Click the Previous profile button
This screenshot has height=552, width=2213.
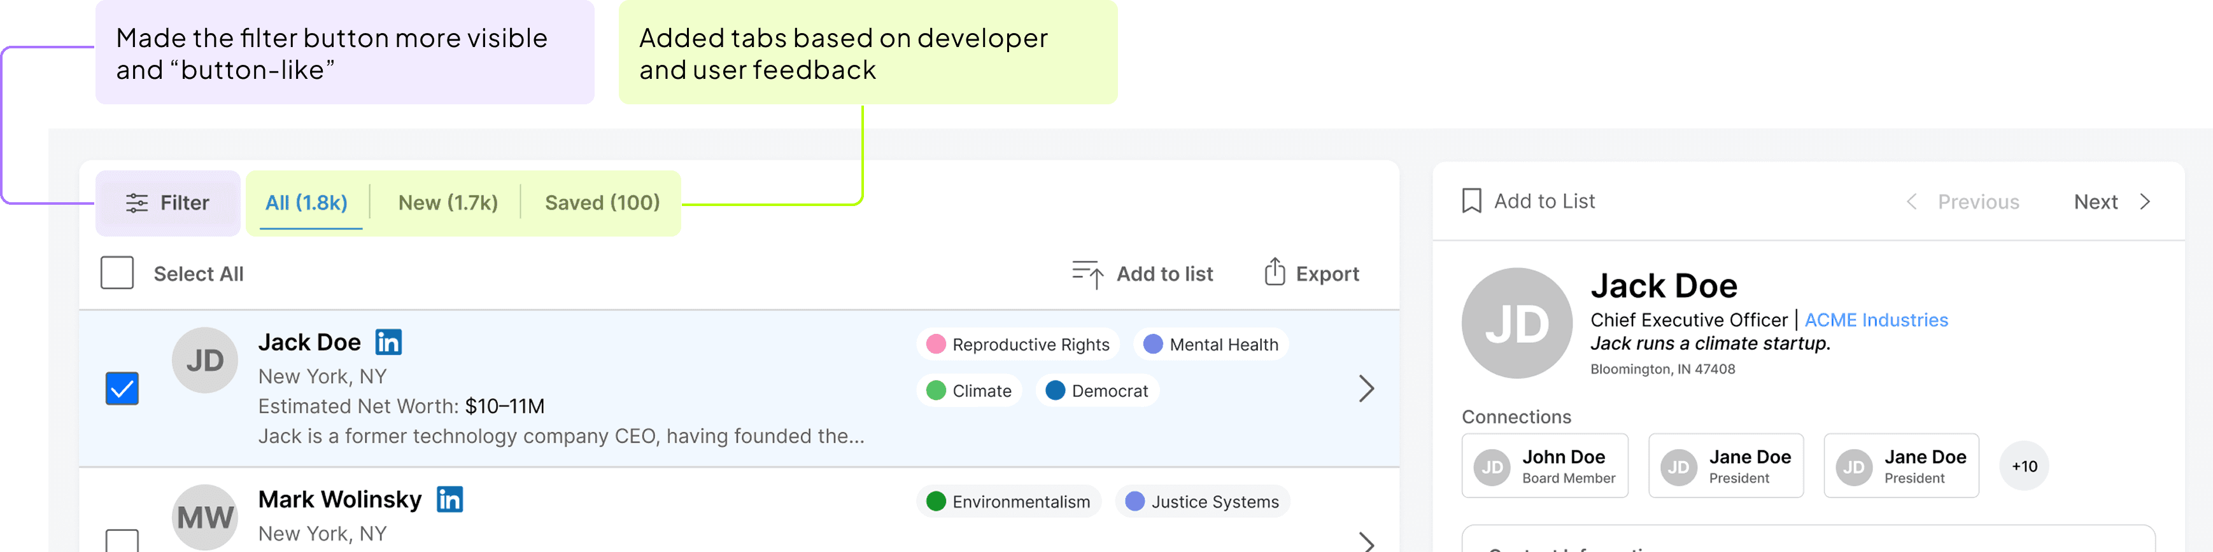click(x=1962, y=202)
